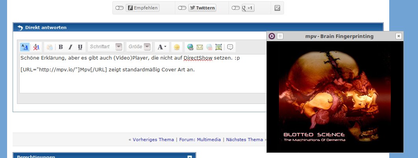Toggle the Google +1 switch
This screenshot has width=418, height=158.
(236, 8)
